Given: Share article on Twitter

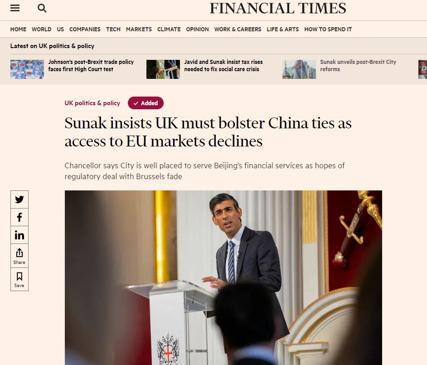Looking at the screenshot, I should (x=19, y=200).
